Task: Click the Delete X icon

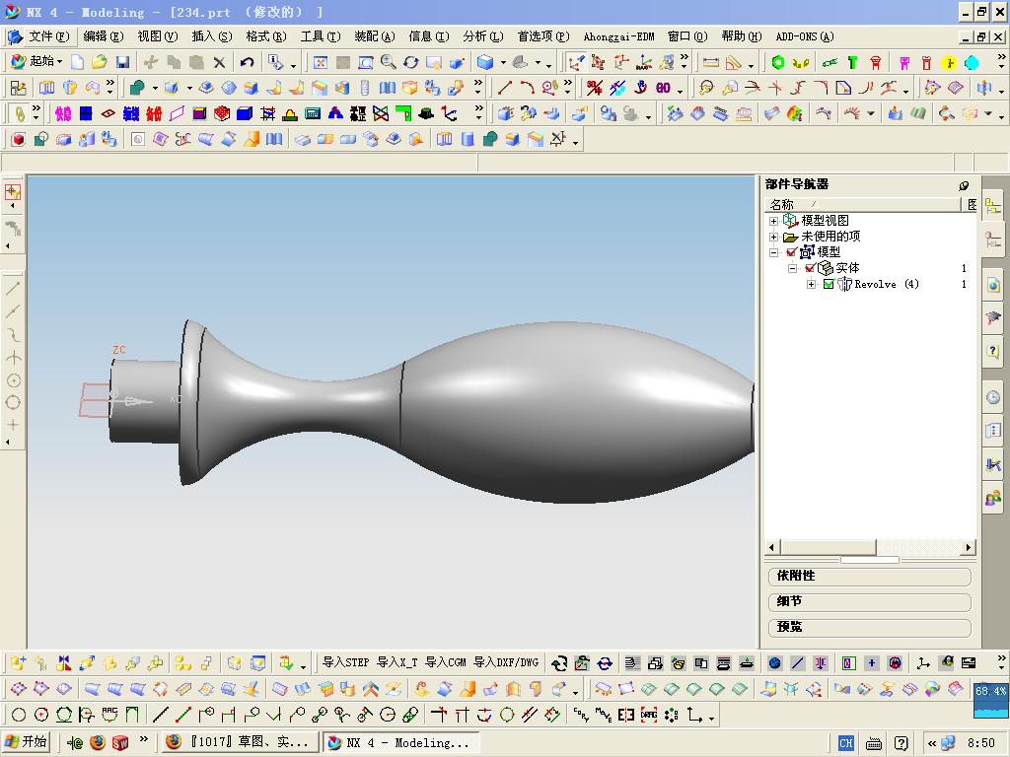Action: click(220, 62)
